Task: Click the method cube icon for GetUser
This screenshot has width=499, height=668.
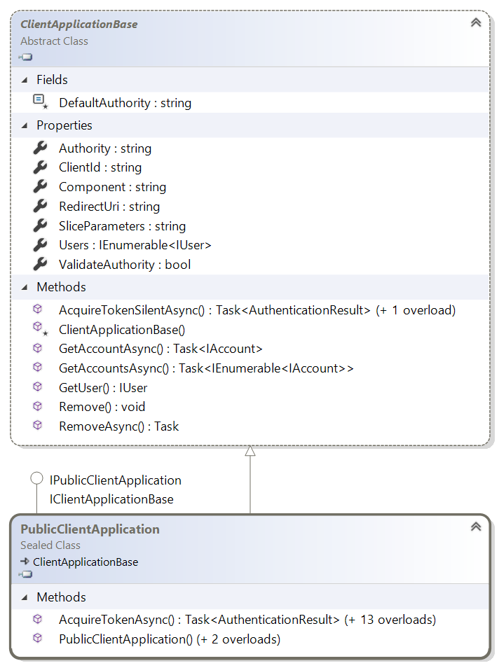Action: tap(38, 387)
